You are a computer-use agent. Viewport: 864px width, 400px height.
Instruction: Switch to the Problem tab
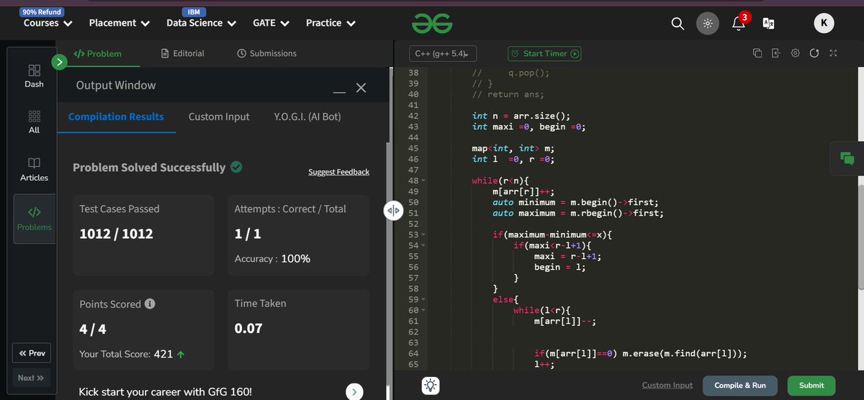click(x=98, y=53)
